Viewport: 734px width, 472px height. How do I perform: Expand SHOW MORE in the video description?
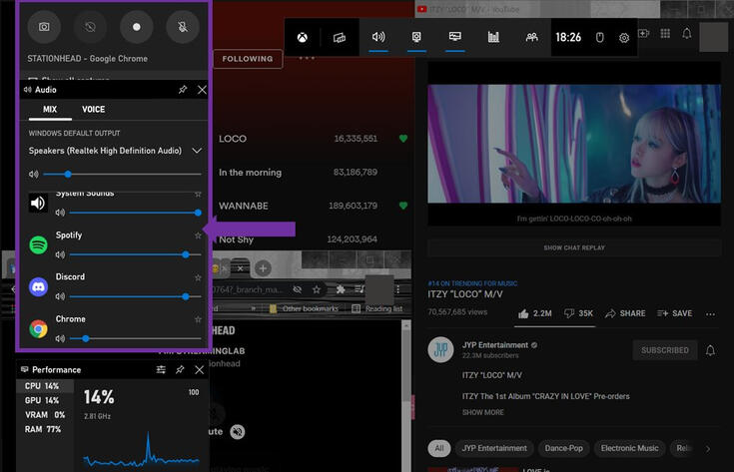482,412
